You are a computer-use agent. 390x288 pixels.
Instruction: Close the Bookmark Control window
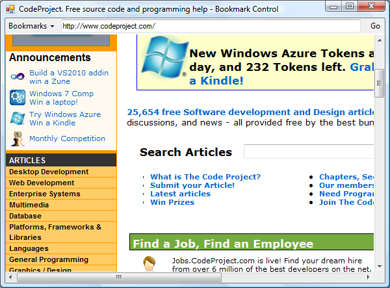[371, 6]
